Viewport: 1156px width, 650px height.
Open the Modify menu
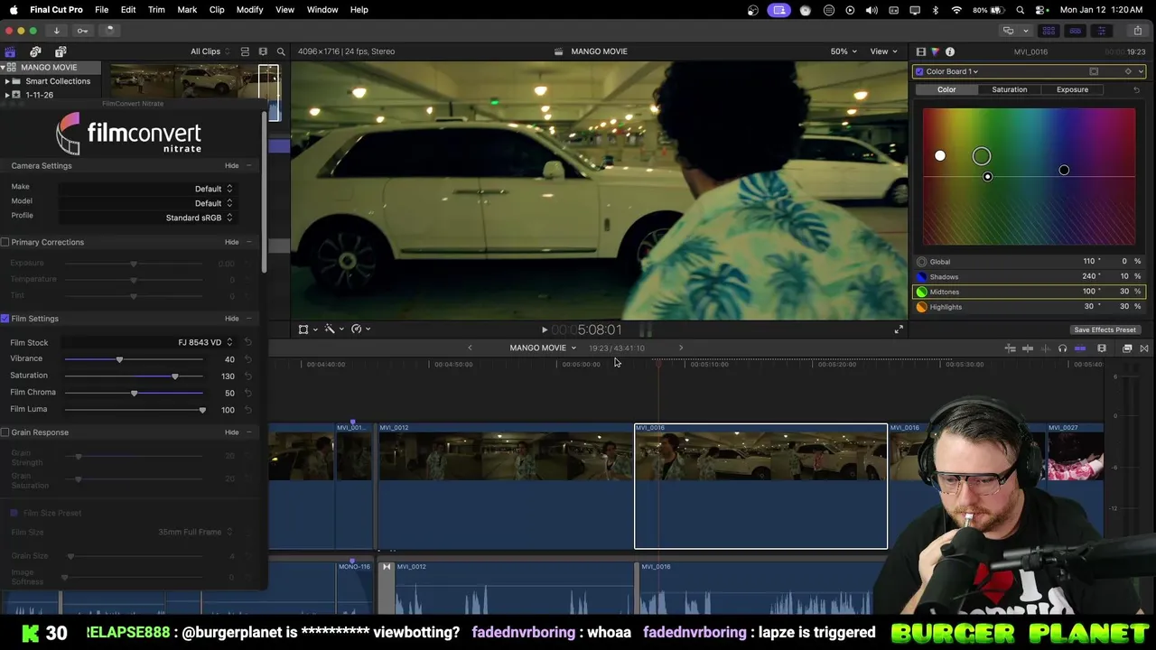[x=249, y=9]
